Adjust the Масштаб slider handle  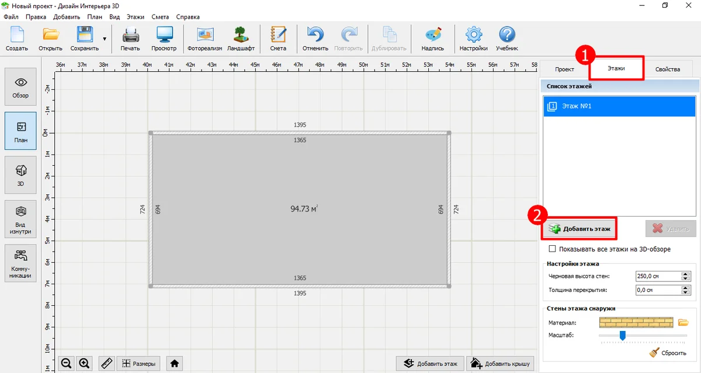pyautogui.click(x=622, y=335)
